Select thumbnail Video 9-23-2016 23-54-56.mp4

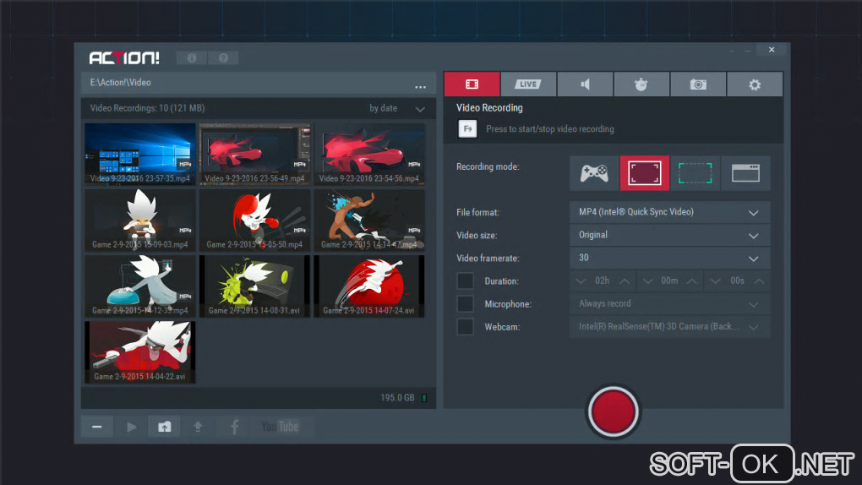coord(369,154)
